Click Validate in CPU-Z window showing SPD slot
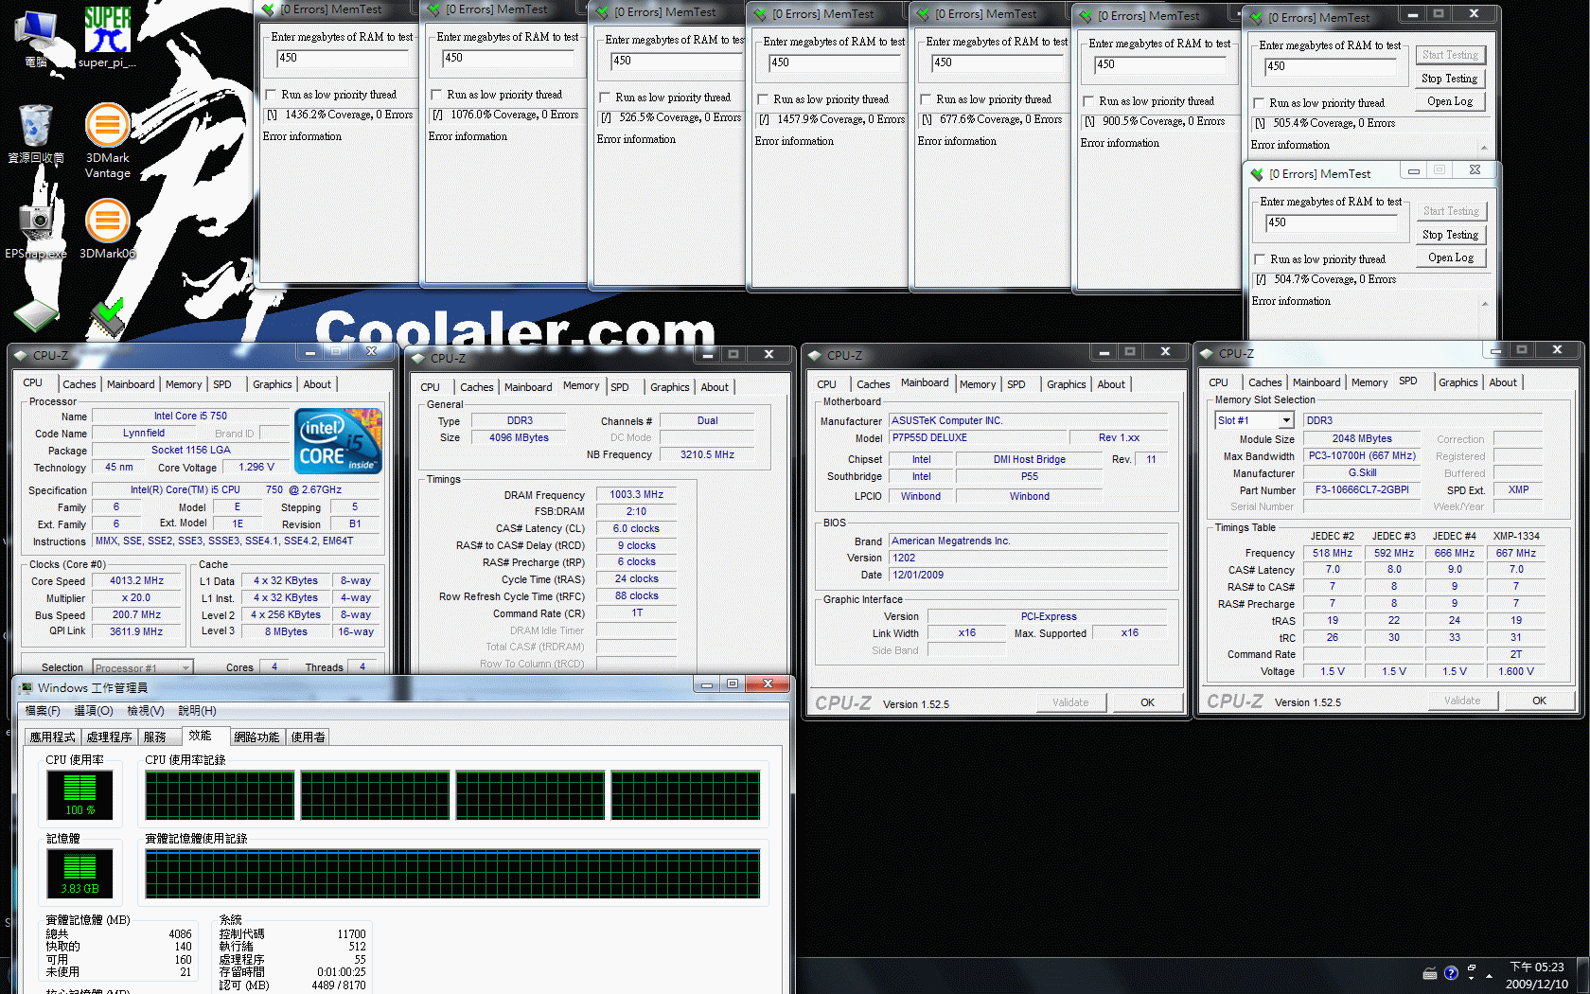Image resolution: width=1590 pixels, height=994 pixels. 1462,701
